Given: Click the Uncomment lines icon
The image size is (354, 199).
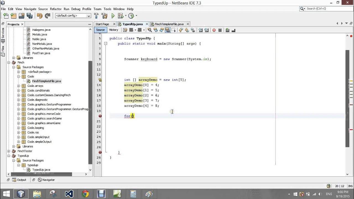Looking at the screenshot, I should [x=233, y=30].
